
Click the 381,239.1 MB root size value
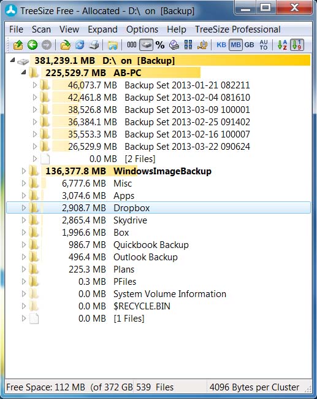pyautogui.click(x=65, y=61)
